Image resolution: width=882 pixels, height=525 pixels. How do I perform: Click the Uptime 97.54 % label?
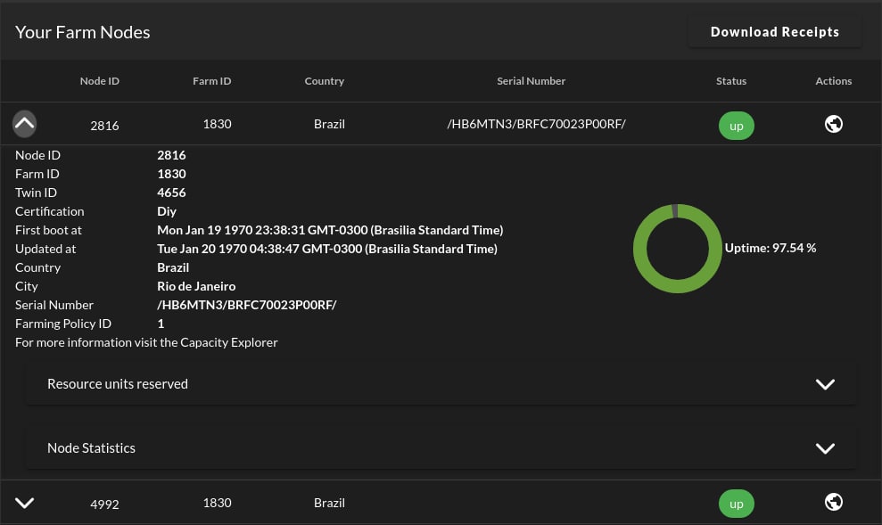coord(770,248)
